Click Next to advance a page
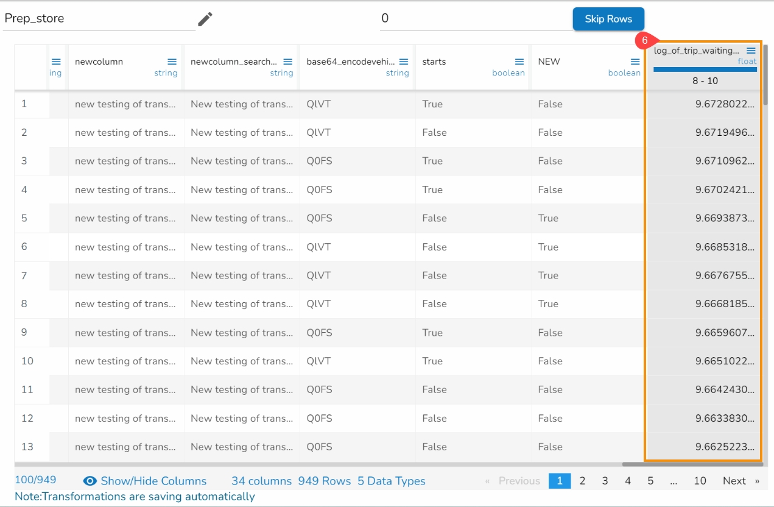 pos(740,481)
